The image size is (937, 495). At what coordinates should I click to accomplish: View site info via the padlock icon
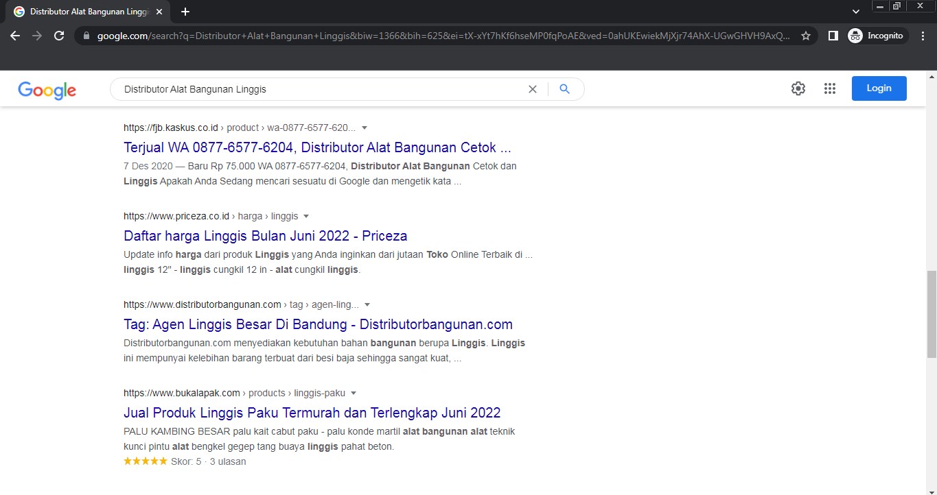pyautogui.click(x=86, y=36)
